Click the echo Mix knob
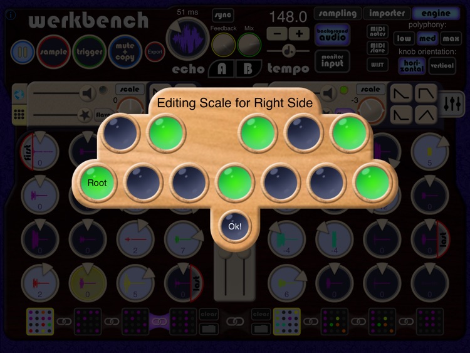 pos(249,45)
